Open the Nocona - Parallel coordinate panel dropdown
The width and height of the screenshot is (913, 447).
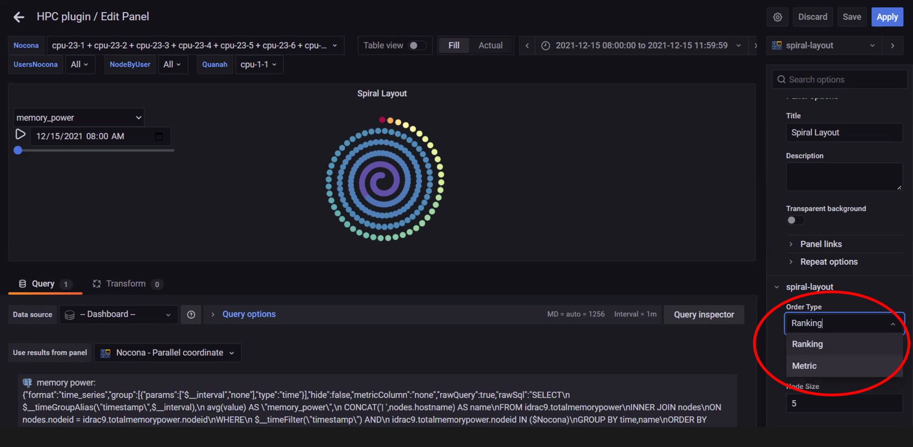[x=168, y=353]
